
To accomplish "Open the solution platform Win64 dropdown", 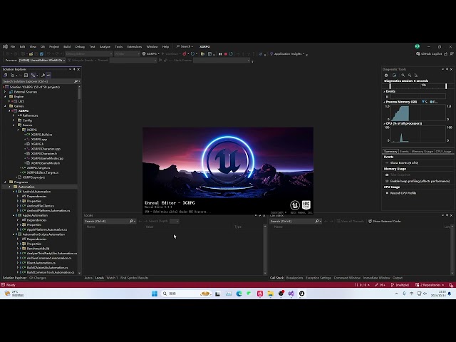I will click(127, 54).
